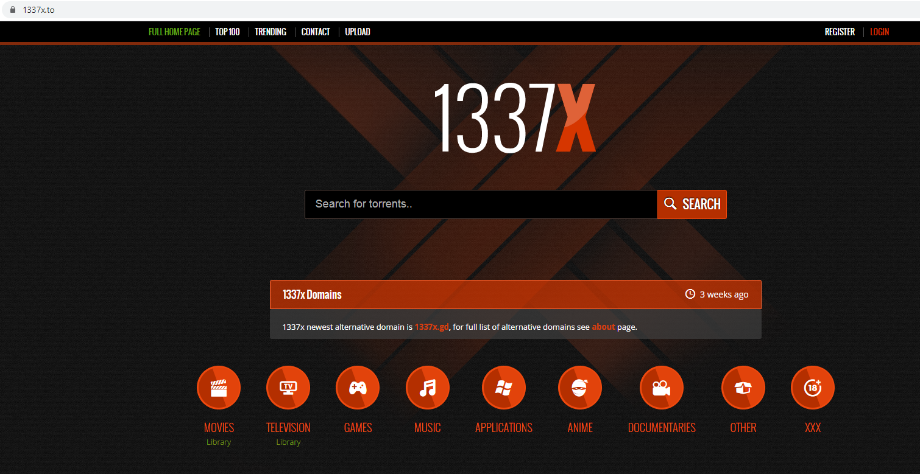
Task: Open the Other category box icon
Action: pyautogui.click(x=743, y=388)
